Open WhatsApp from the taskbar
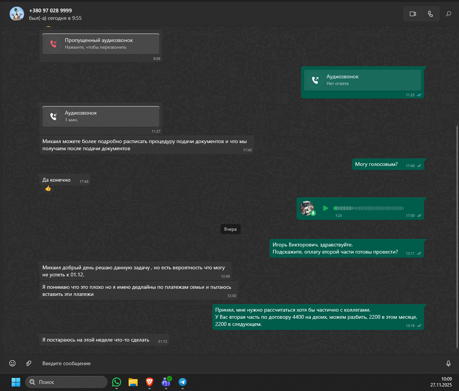The width and height of the screenshot is (459, 391). 117,382
